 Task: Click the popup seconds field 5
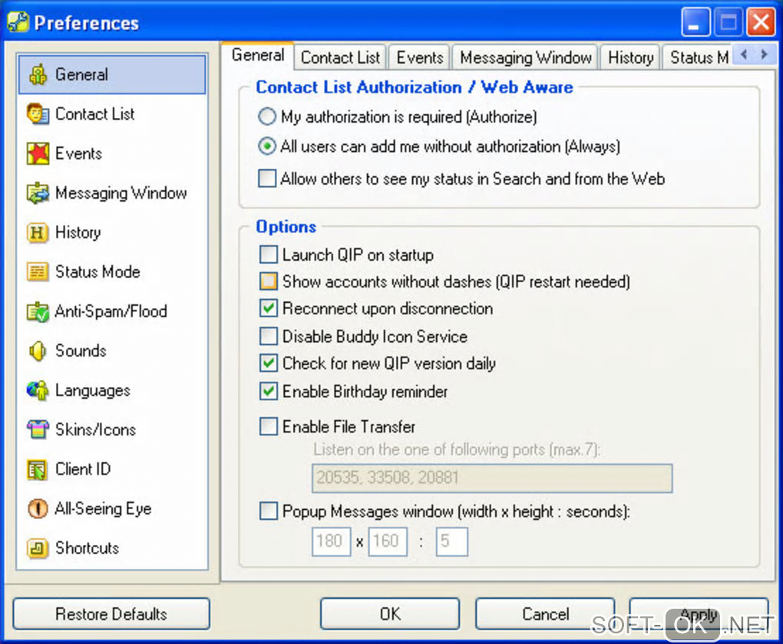tap(452, 541)
